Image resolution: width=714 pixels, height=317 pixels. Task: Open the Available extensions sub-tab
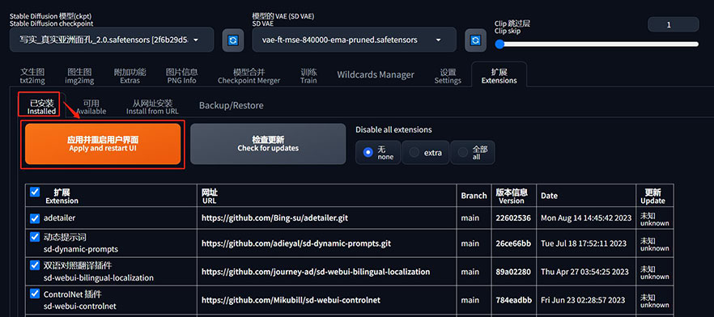coord(91,107)
